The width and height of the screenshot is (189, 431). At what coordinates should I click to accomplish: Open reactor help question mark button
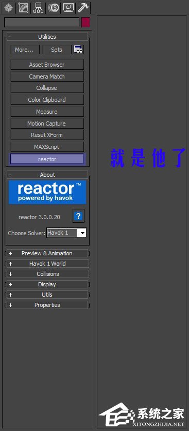click(78, 216)
